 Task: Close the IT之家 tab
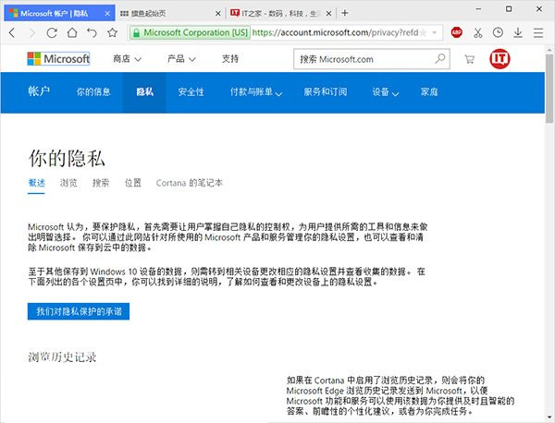328,14
